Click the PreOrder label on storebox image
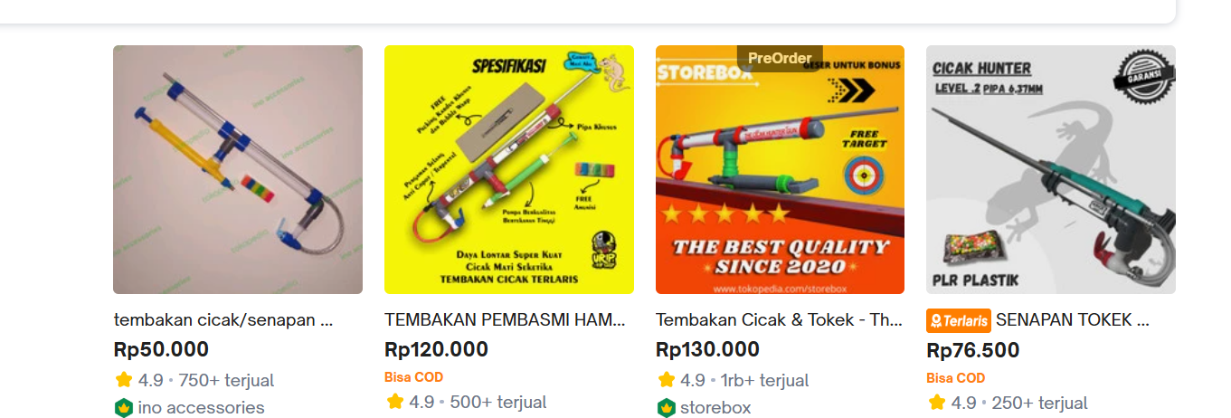Screen dimensions: 1231x418 780,58
